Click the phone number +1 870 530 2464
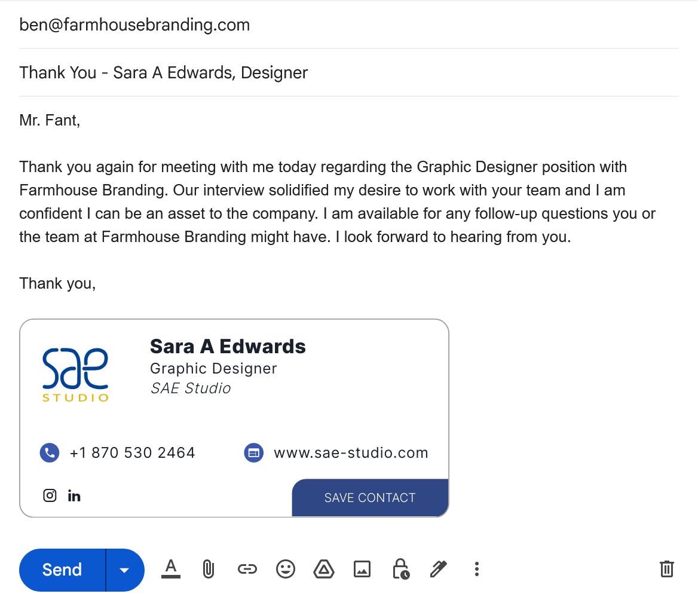698x606 pixels. [132, 453]
